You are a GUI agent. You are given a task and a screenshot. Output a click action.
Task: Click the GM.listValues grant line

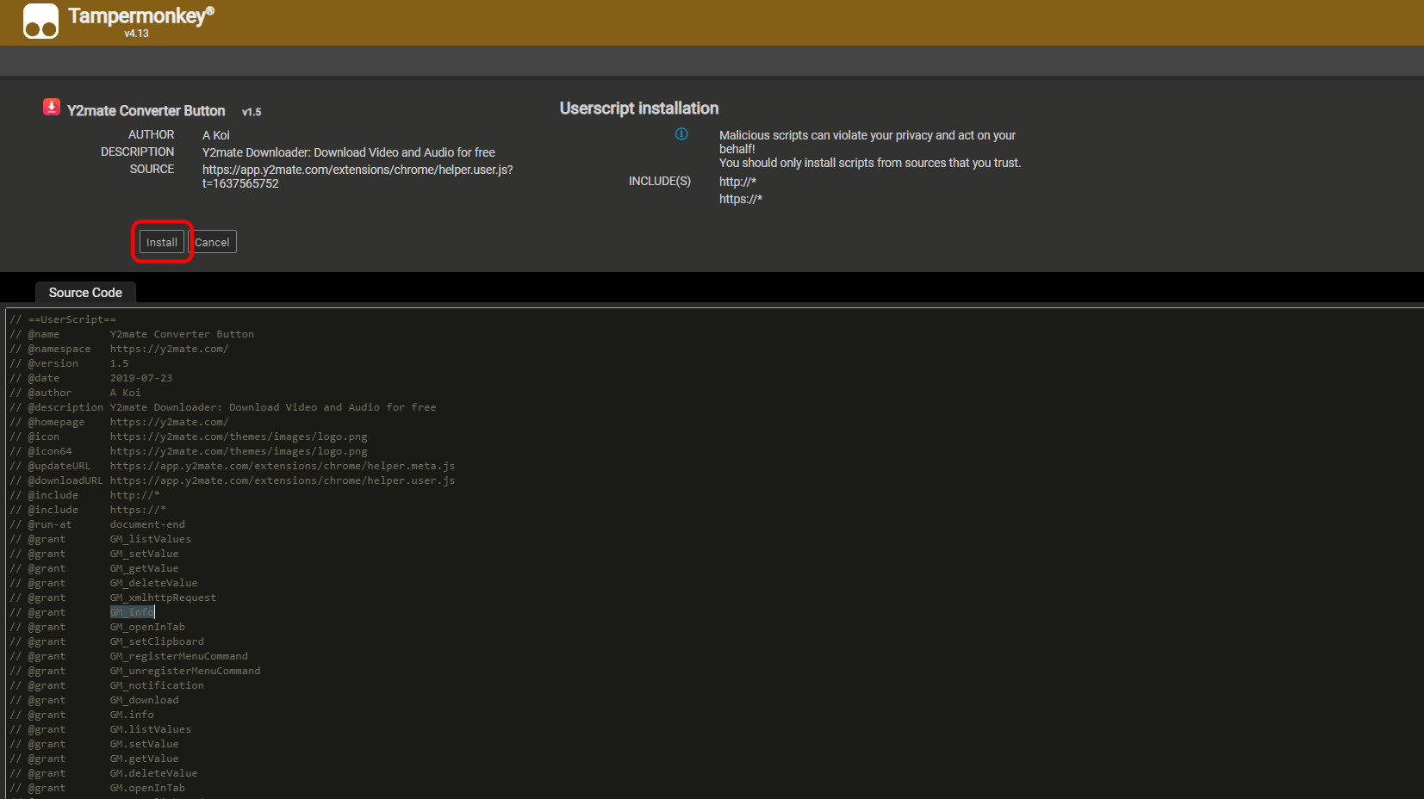coord(101,729)
